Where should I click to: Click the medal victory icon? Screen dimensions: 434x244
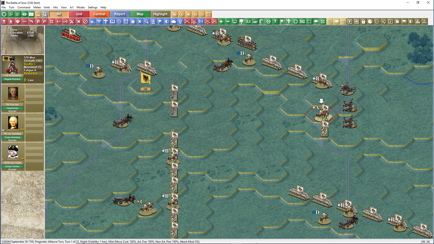[x=180, y=21]
